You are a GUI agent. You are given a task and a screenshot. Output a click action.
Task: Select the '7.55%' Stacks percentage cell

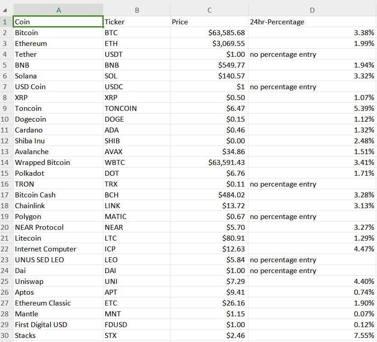coord(312,335)
